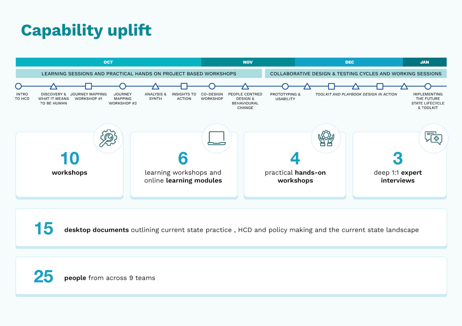
Task: Select Prototyping & Usability circle marker
Action: click(x=285, y=86)
